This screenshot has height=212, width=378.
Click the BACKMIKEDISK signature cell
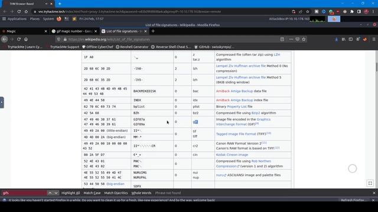tap(145, 91)
